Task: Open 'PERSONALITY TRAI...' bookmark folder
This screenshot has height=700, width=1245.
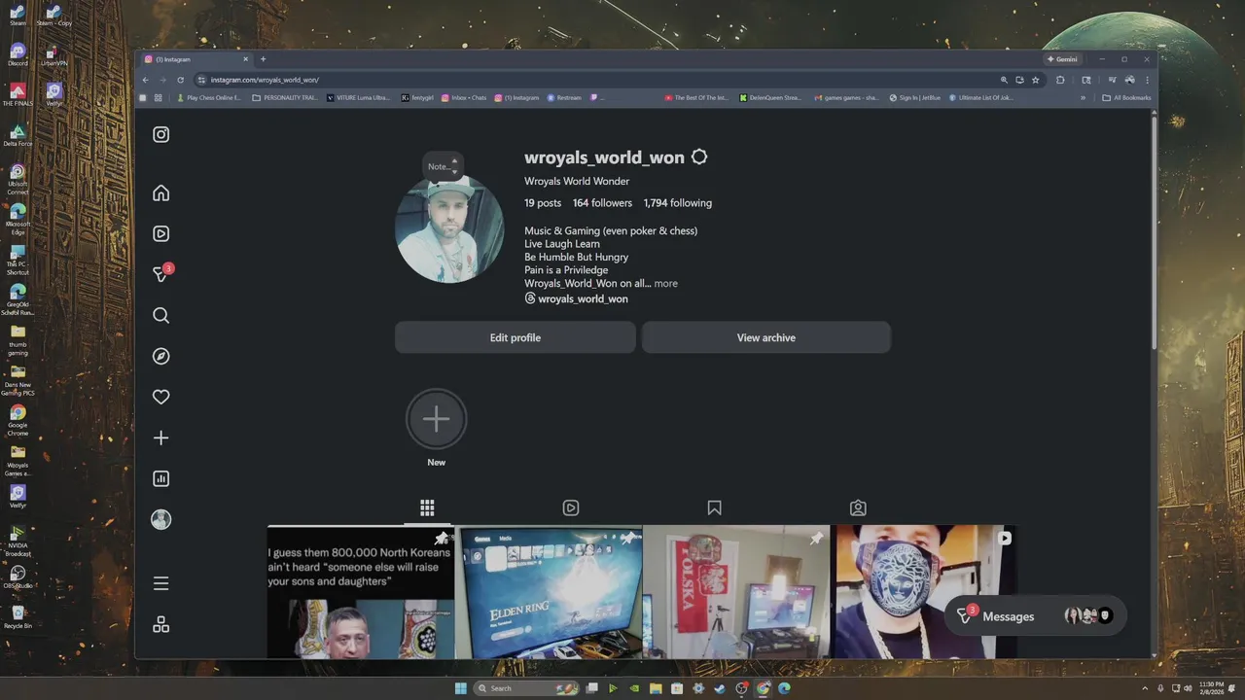Action: pos(285,97)
